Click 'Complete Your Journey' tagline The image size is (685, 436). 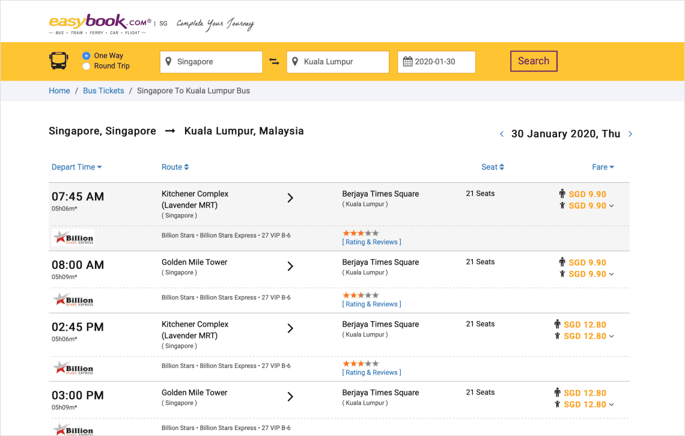pyautogui.click(x=215, y=24)
